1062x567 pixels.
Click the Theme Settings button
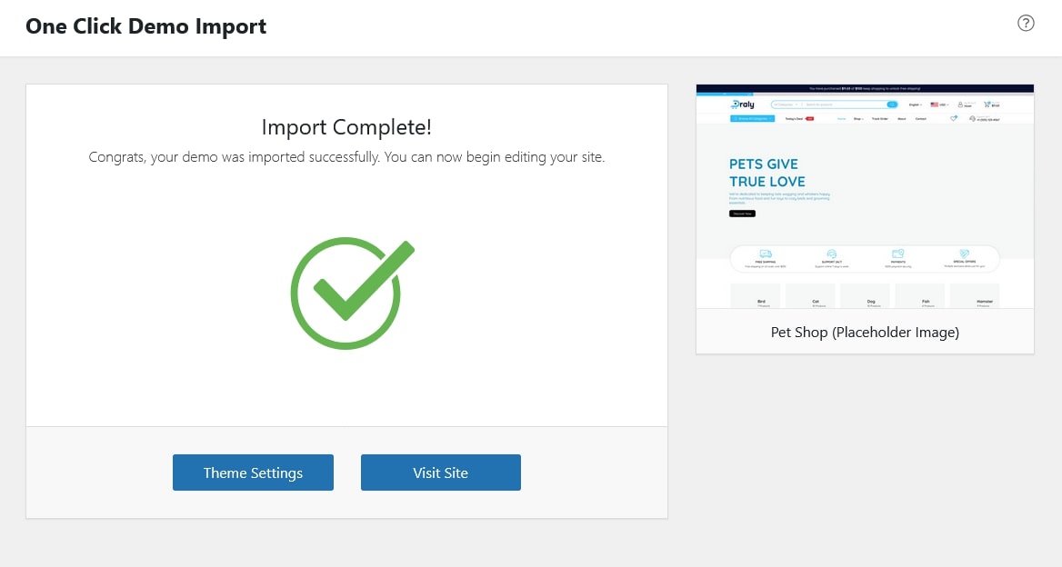[253, 472]
